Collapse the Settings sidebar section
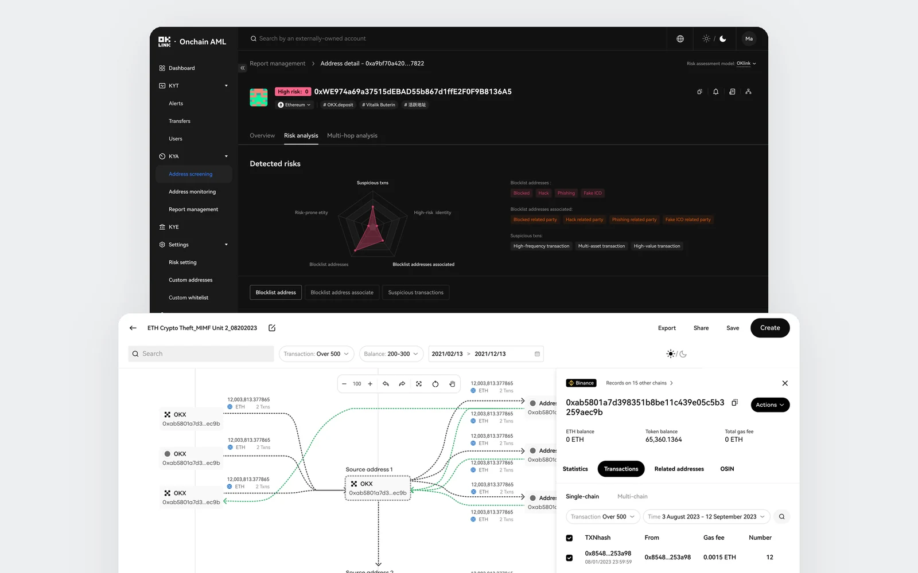The height and width of the screenshot is (573, 918). 226,245
